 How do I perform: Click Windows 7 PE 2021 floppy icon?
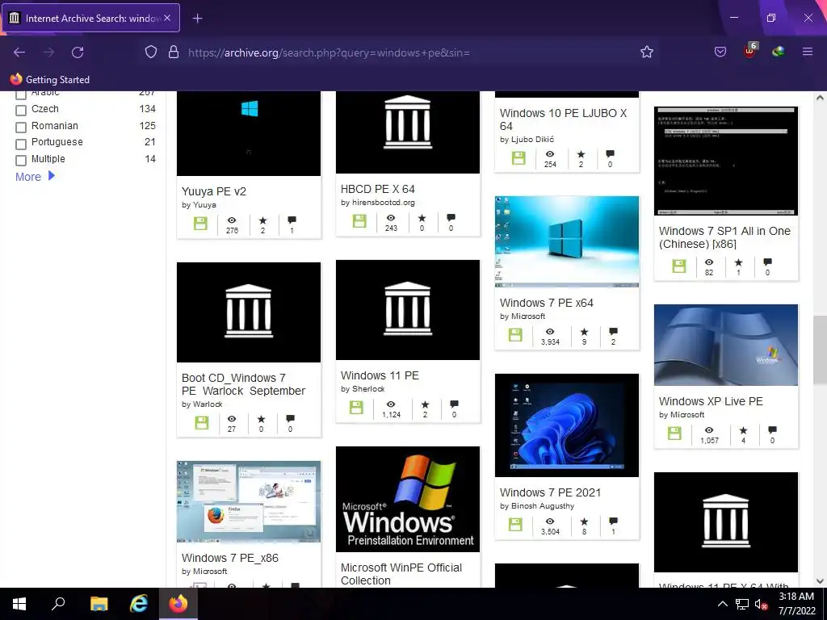515,525
